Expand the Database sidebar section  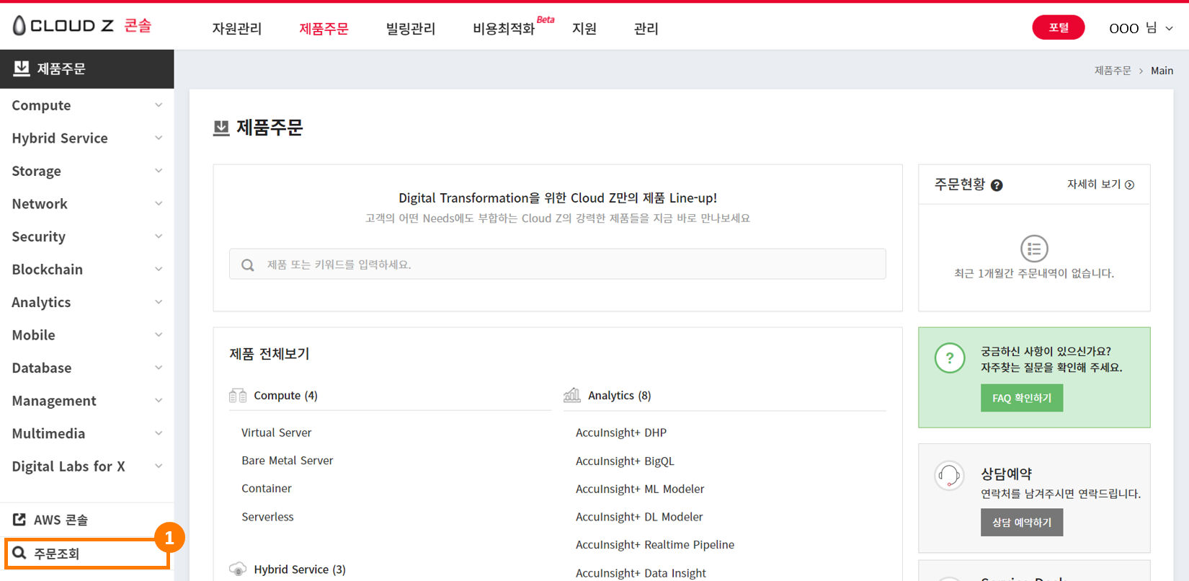[x=86, y=368]
